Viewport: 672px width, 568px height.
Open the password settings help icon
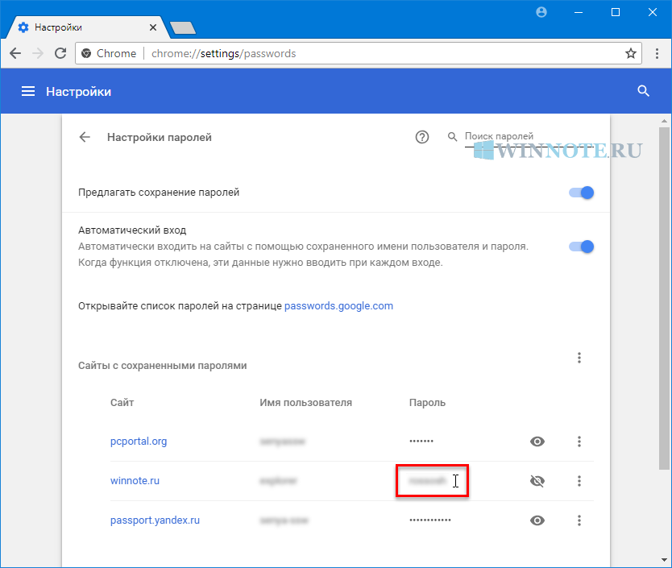[x=422, y=137]
